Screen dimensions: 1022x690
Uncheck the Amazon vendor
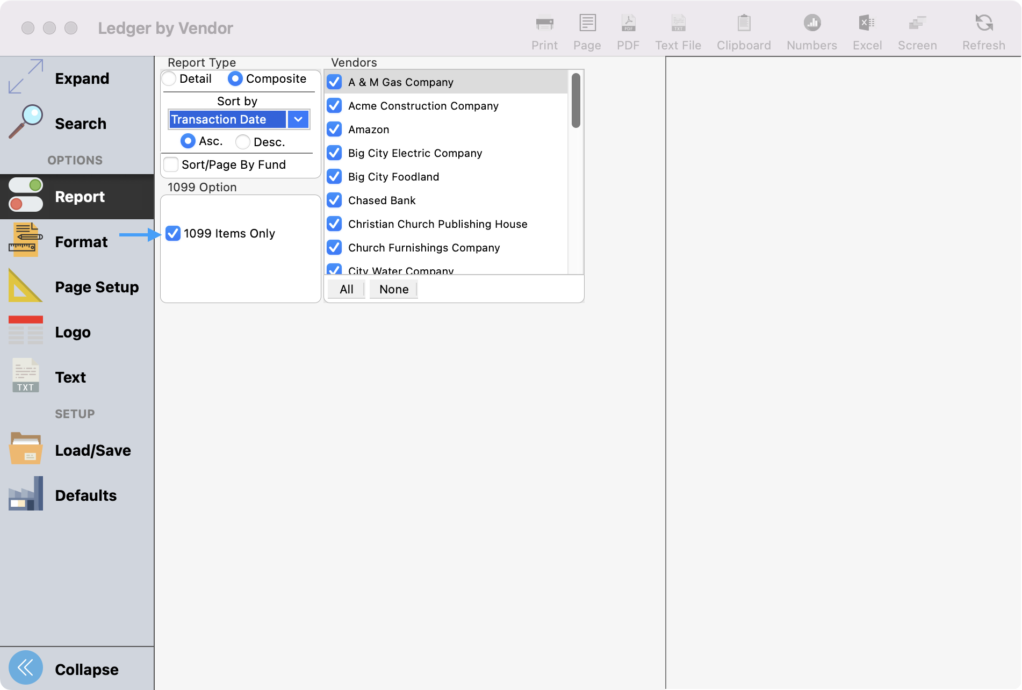point(334,129)
